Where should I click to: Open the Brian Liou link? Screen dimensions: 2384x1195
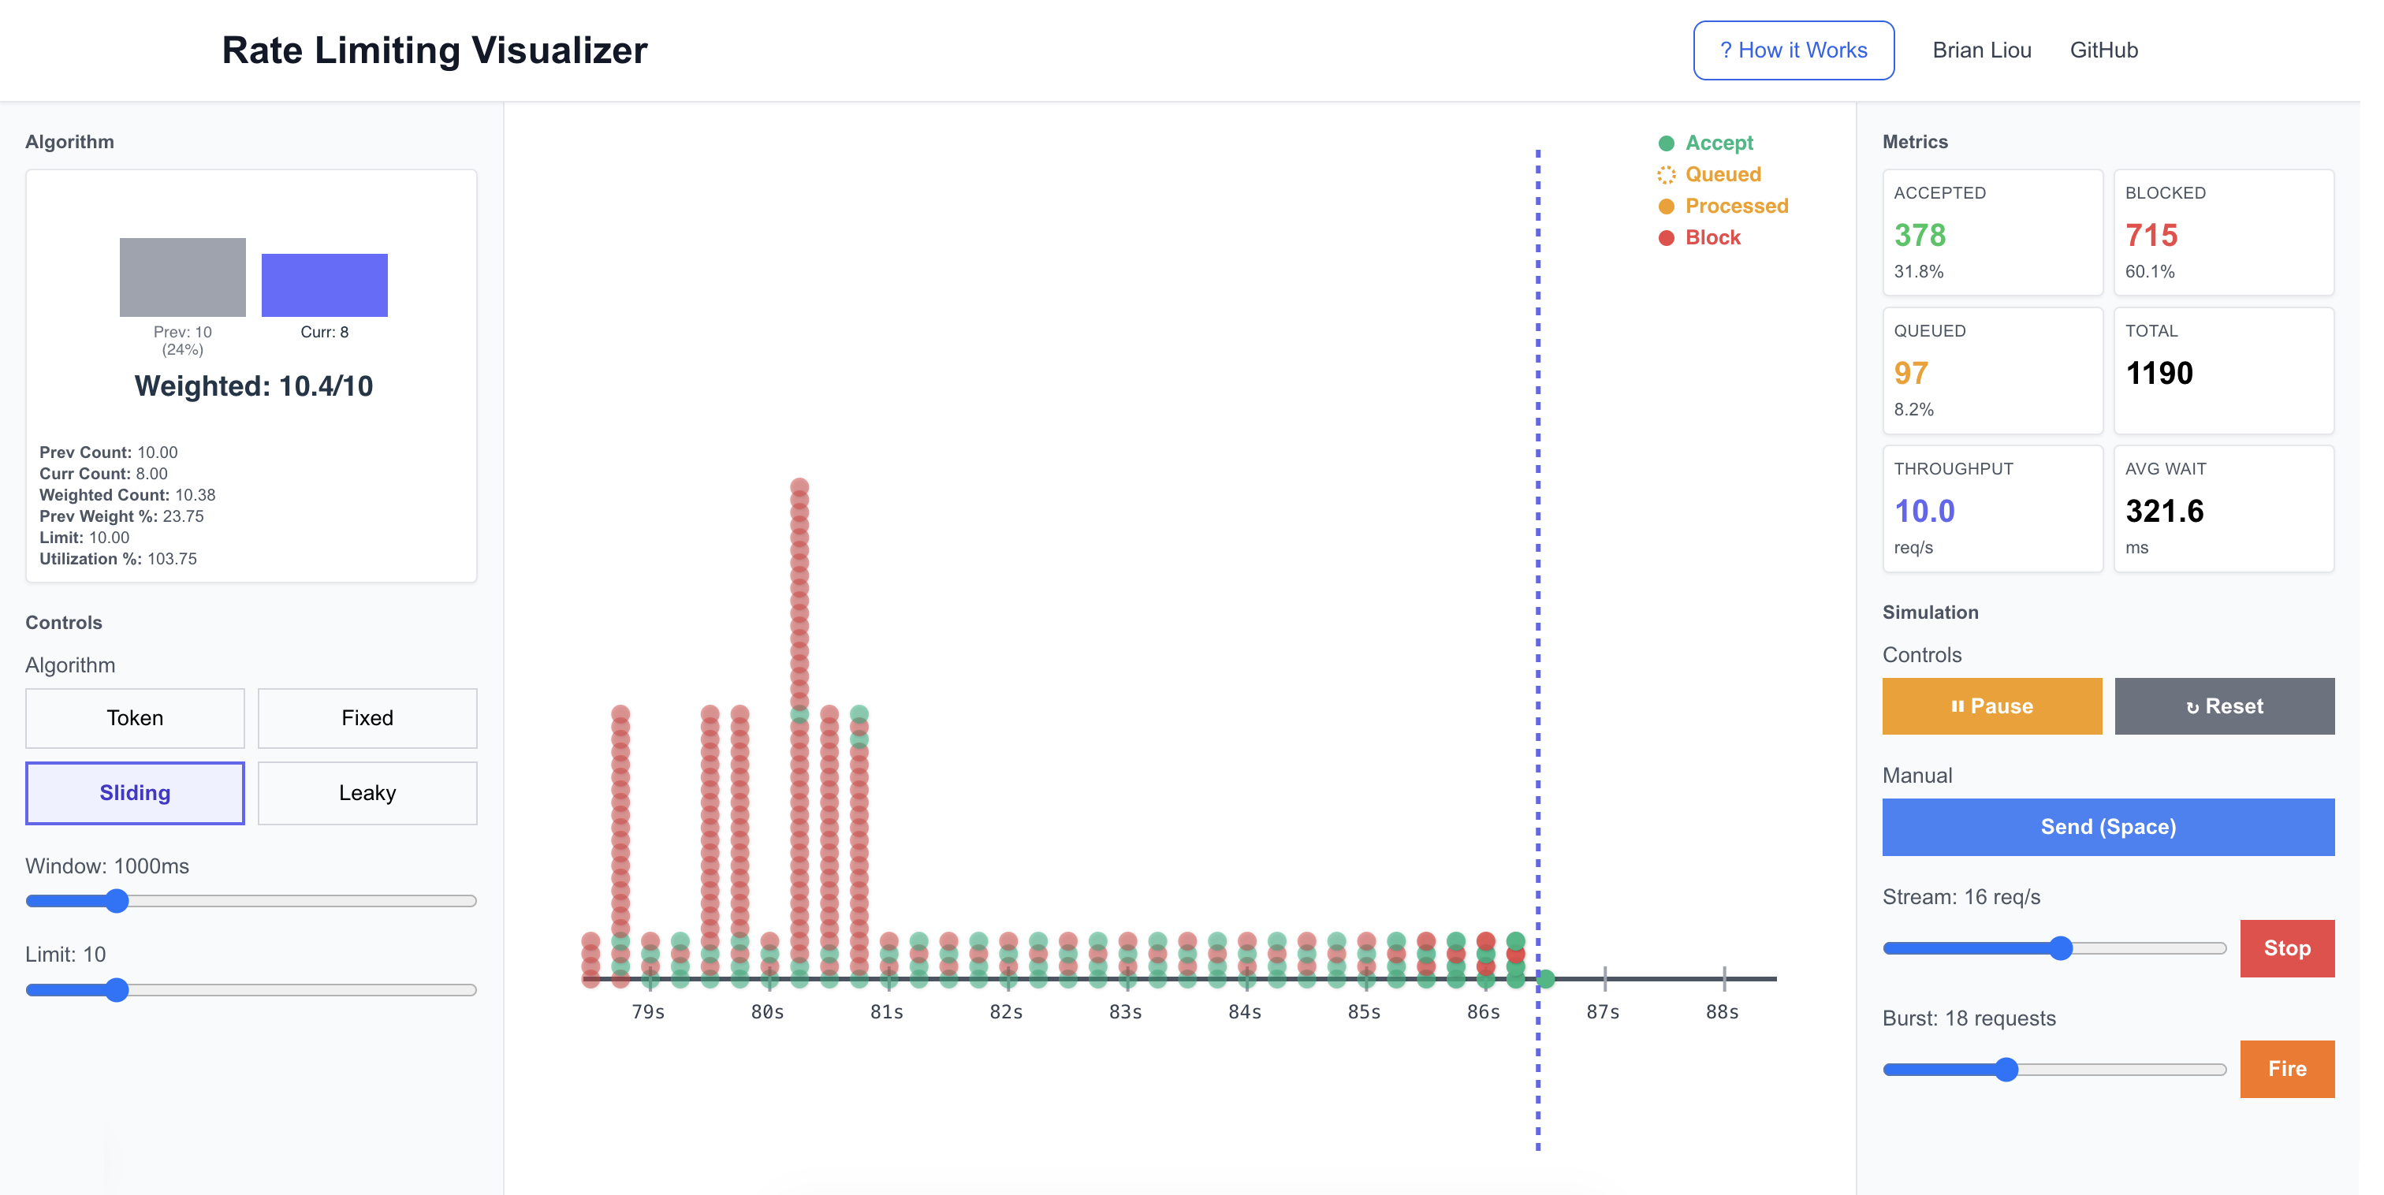1980,50
